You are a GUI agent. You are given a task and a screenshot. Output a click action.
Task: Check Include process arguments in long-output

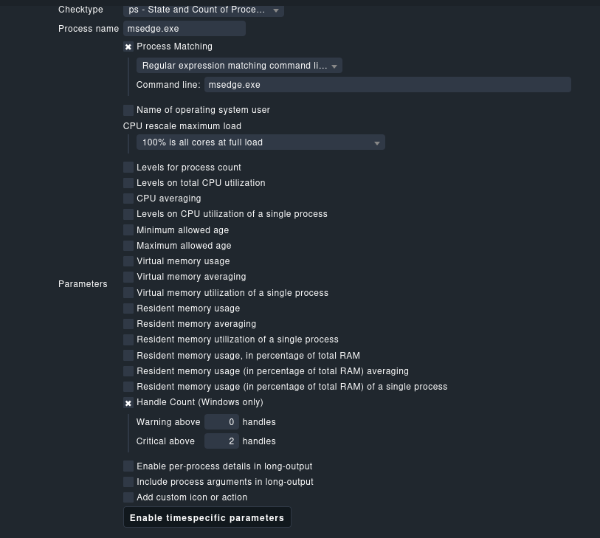pos(128,482)
